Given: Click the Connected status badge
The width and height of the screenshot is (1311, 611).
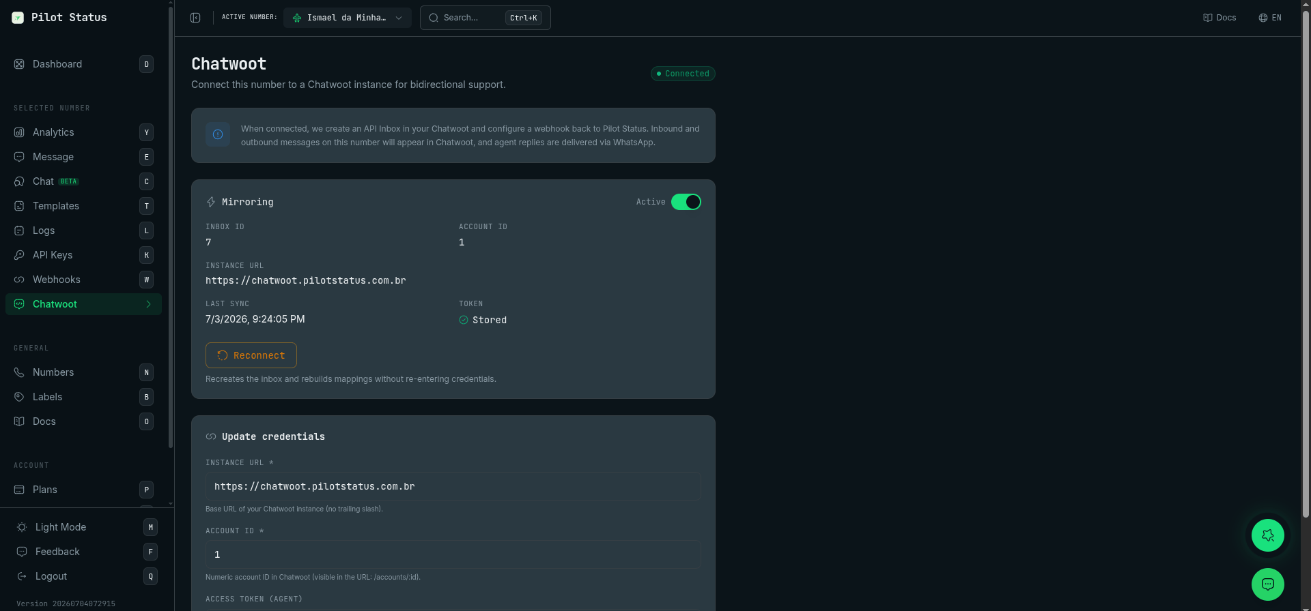Looking at the screenshot, I should pyautogui.click(x=683, y=74).
